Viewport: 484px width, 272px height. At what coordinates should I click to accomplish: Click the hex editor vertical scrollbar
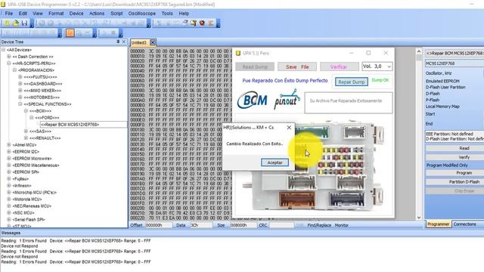pyautogui.click(x=419, y=134)
